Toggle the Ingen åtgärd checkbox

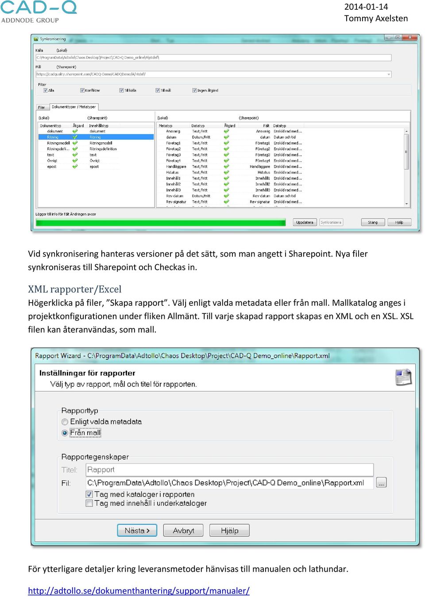194,90
